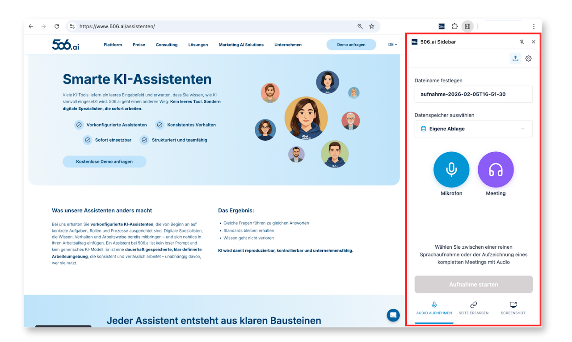This screenshot has height=342, width=572.
Task: Click the bearded red-haired assistant avatar
Action: (270, 92)
